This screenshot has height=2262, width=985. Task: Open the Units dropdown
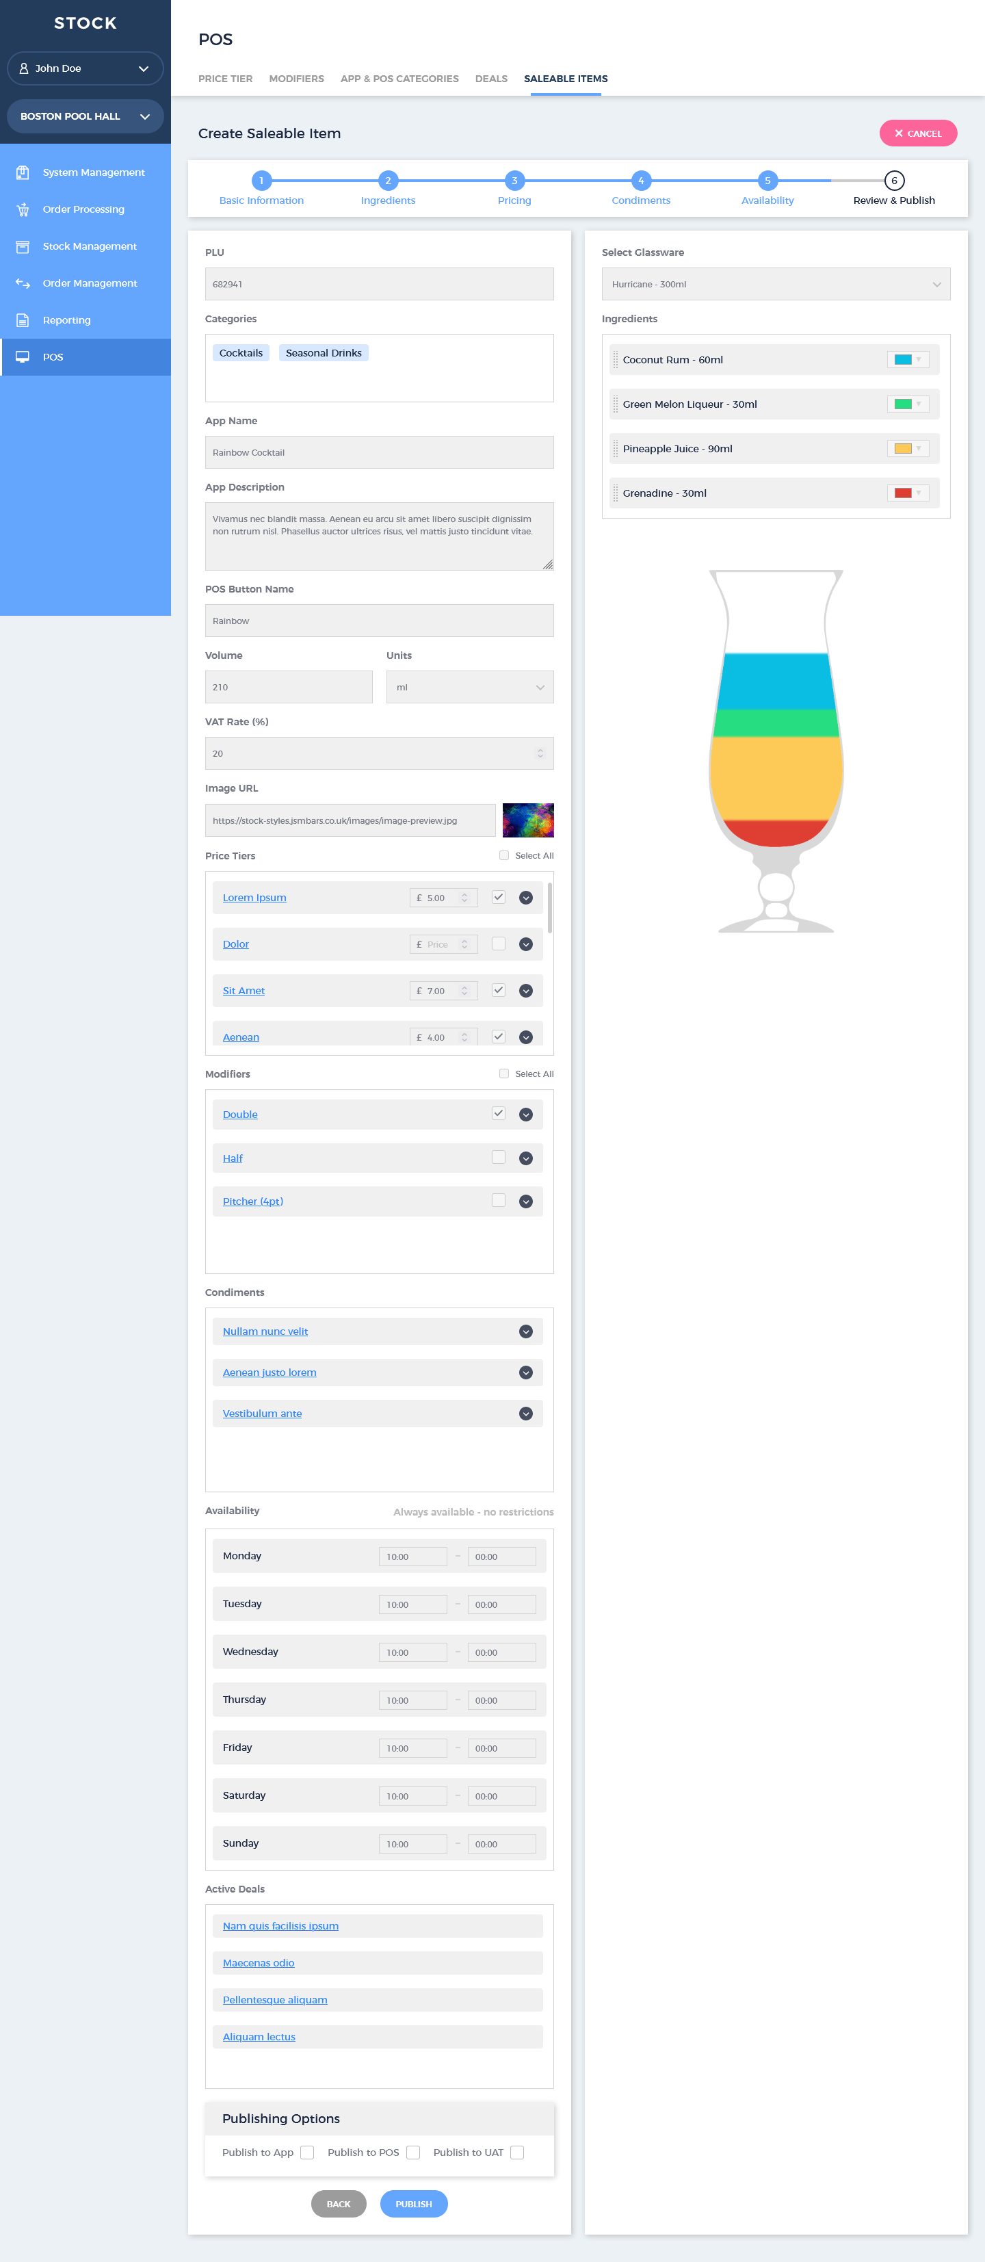tap(470, 687)
